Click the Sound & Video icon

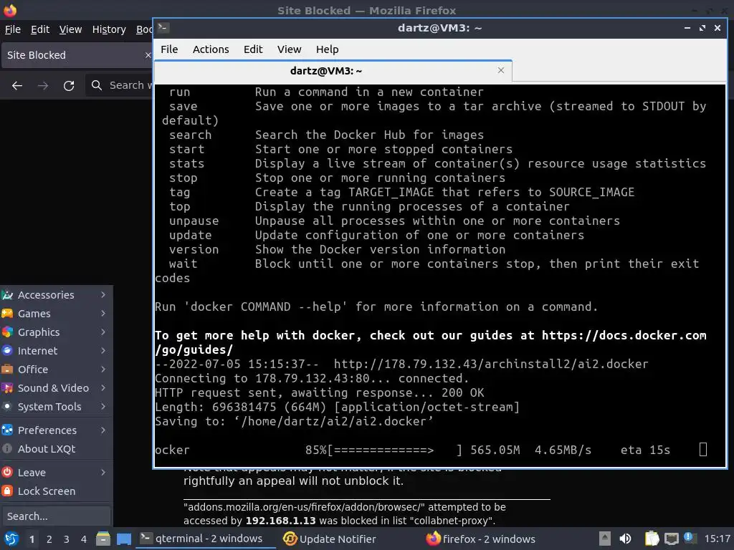[x=7, y=388]
